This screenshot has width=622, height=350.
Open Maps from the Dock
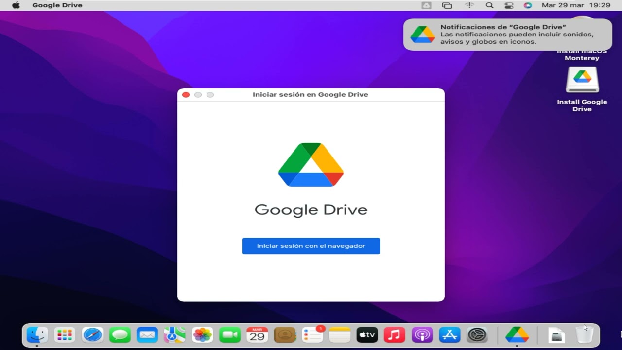(174, 334)
